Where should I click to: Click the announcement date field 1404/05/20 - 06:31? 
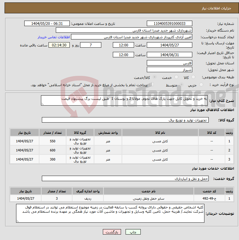(47, 24)
